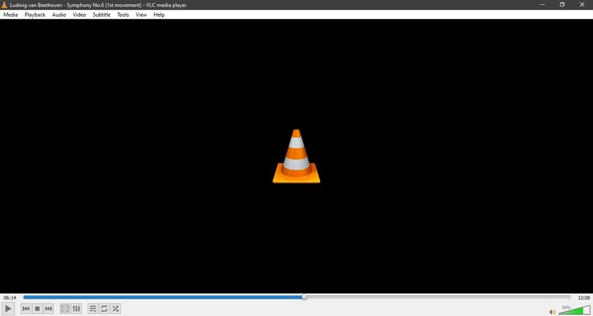Toggle shuffle random playback
This screenshot has height=316, width=593.
115,309
